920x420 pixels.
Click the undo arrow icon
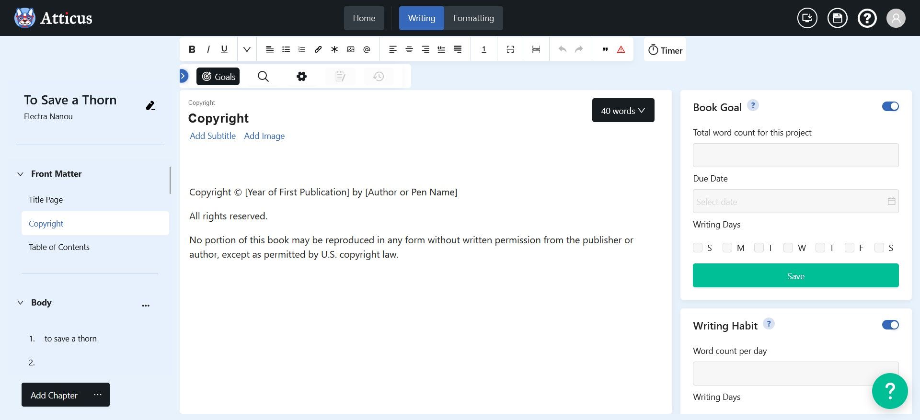coord(563,49)
